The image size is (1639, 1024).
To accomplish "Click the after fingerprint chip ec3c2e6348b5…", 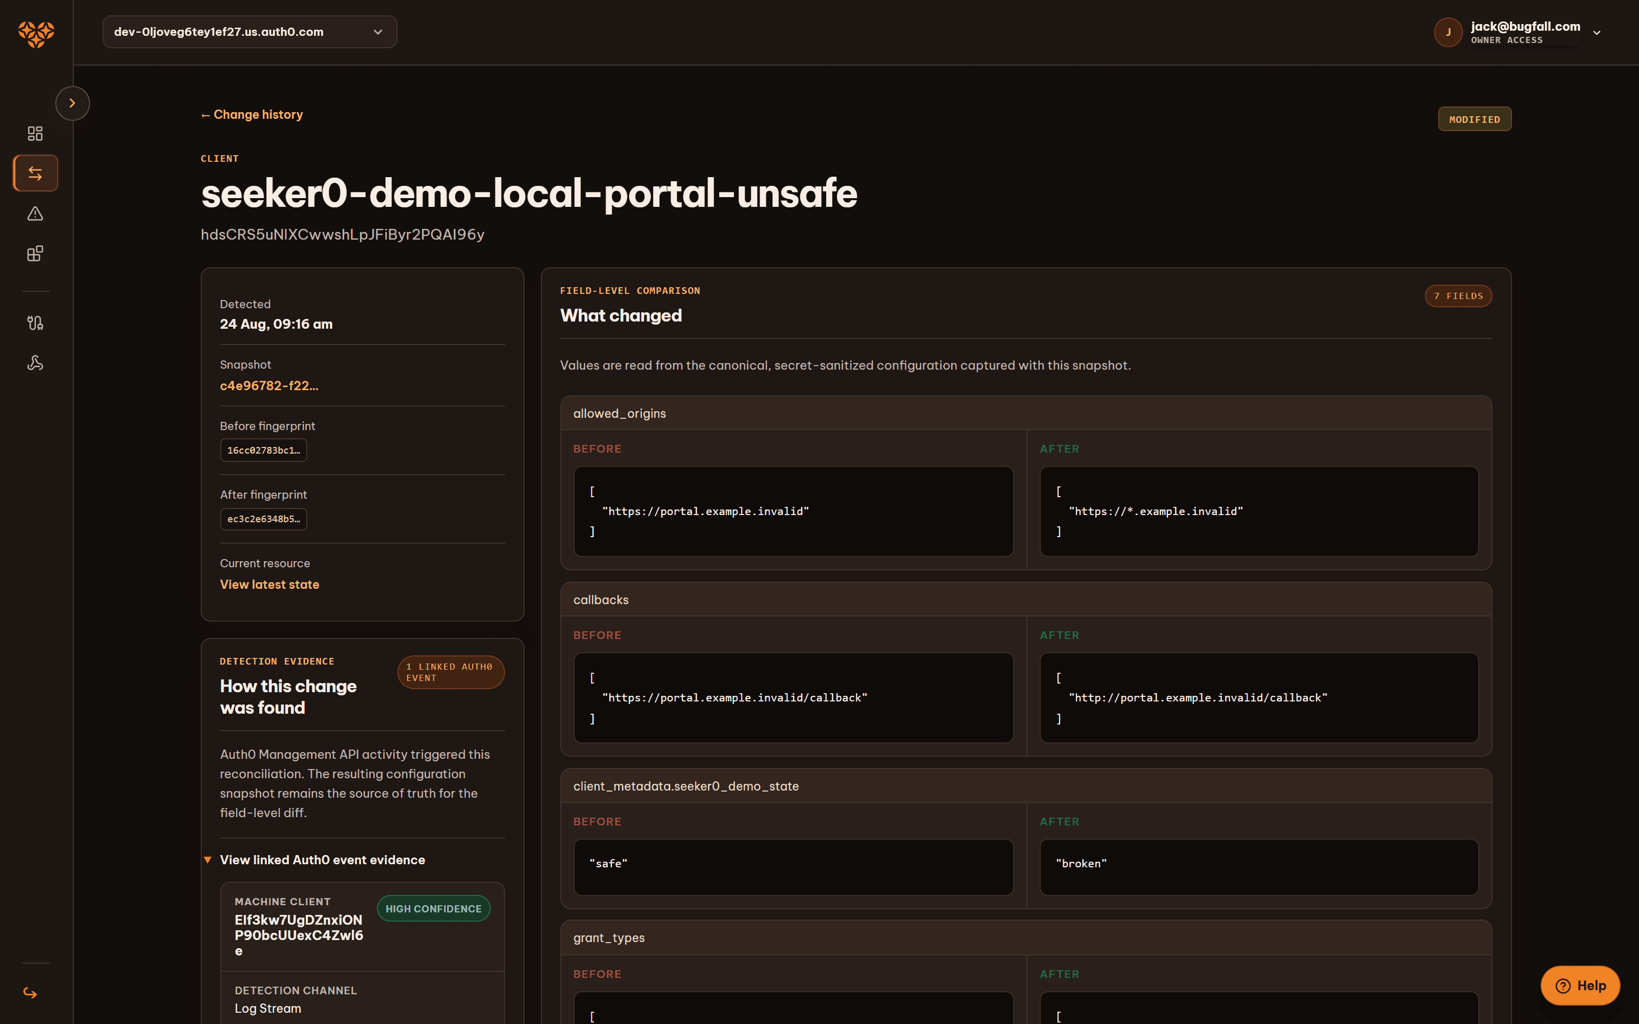I will click(263, 519).
